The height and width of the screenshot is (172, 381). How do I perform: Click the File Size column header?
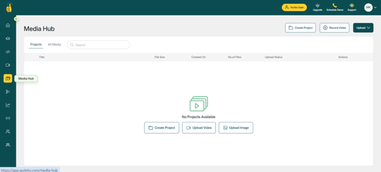tap(160, 57)
